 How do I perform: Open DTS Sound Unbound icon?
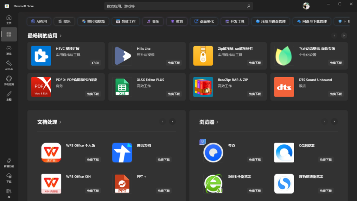[284, 87]
